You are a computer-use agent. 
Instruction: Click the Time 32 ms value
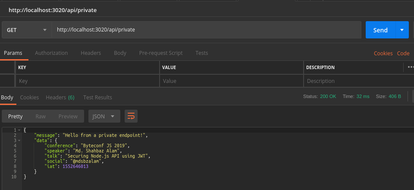click(363, 96)
